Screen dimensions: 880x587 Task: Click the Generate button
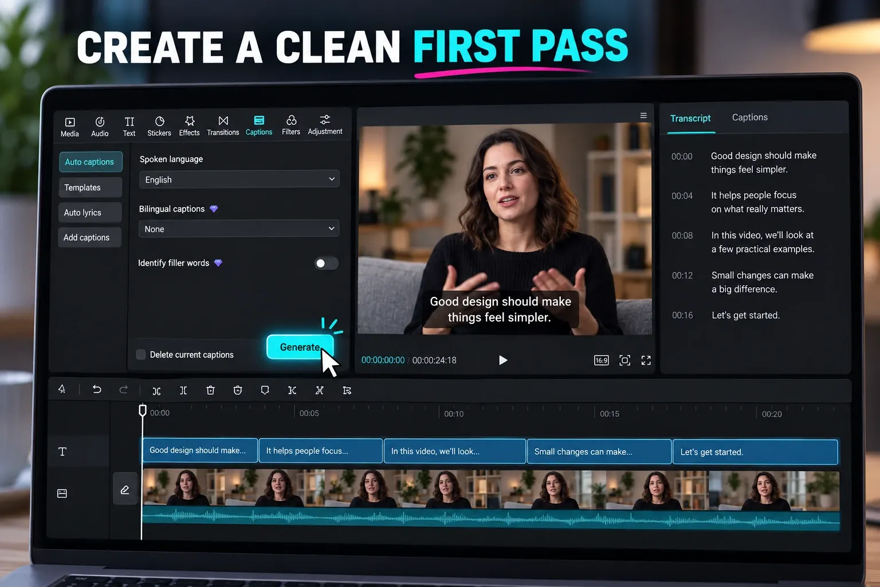point(300,347)
